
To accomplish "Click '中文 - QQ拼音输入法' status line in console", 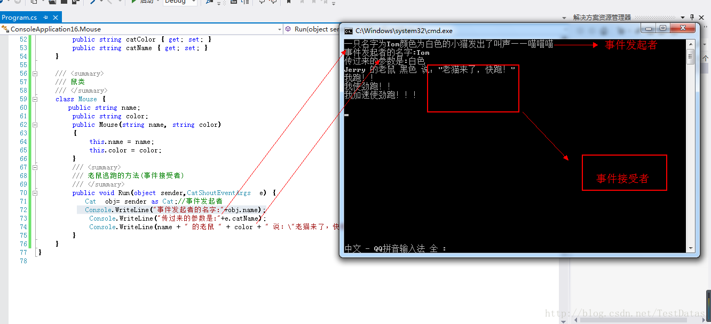I will coord(395,248).
